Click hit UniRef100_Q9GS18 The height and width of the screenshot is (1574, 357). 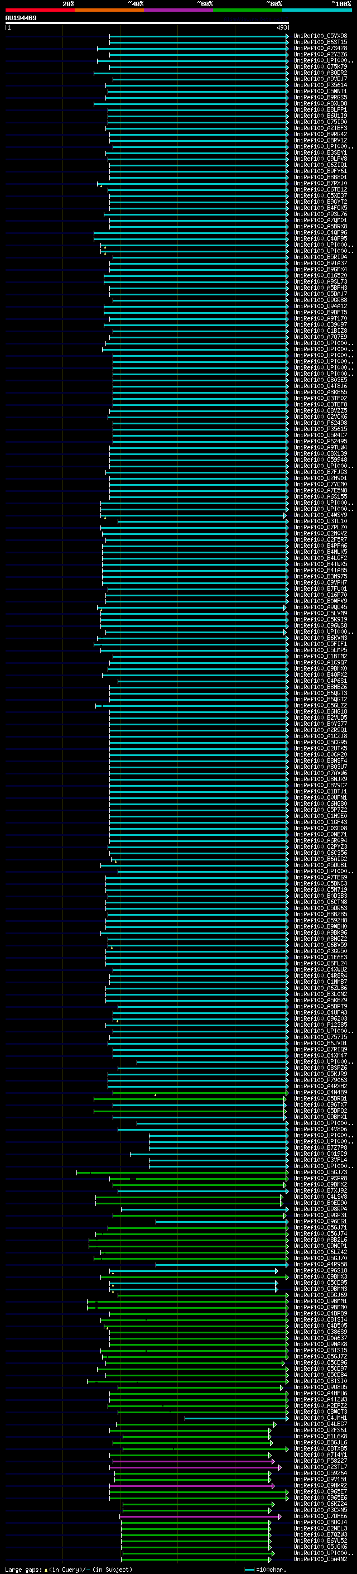(320, 1270)
